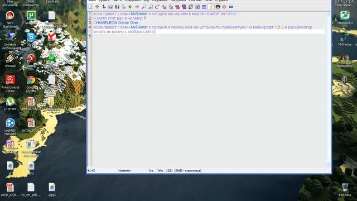Viewport: 357px width, 201px height.
Task: Click the double floppy Save All icon
Action: pyautogui.click(x=117, y=7)
